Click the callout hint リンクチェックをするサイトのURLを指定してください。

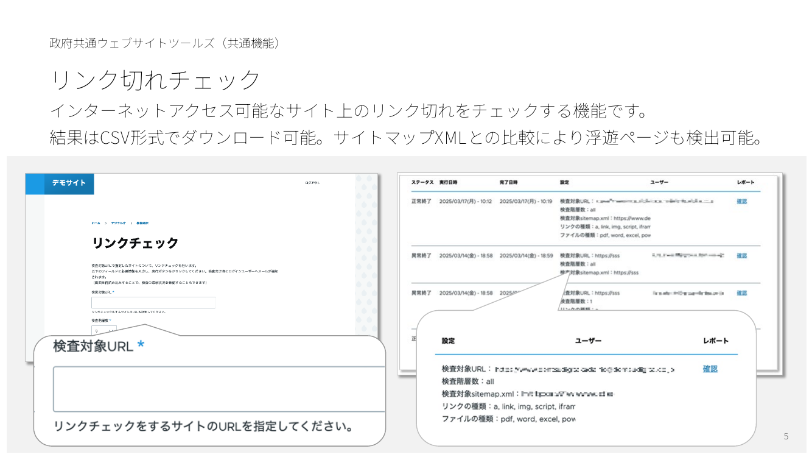(204, 426)
